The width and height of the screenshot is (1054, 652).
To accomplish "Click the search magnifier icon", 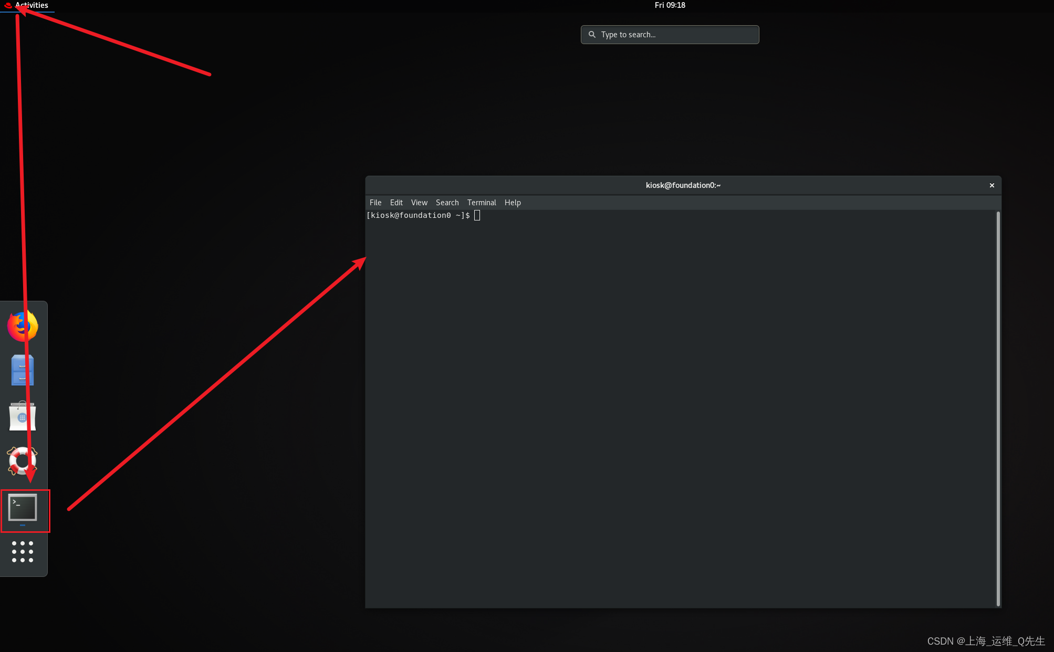I will [592, 35].
